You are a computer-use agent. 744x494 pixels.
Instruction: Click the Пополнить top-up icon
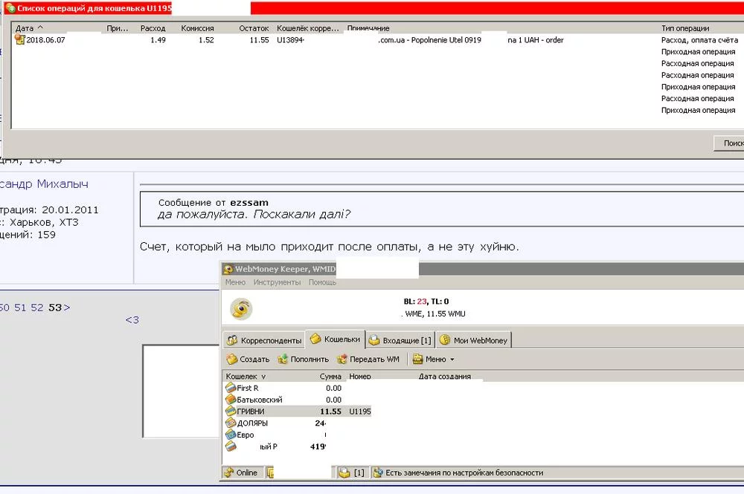[283, 360]
